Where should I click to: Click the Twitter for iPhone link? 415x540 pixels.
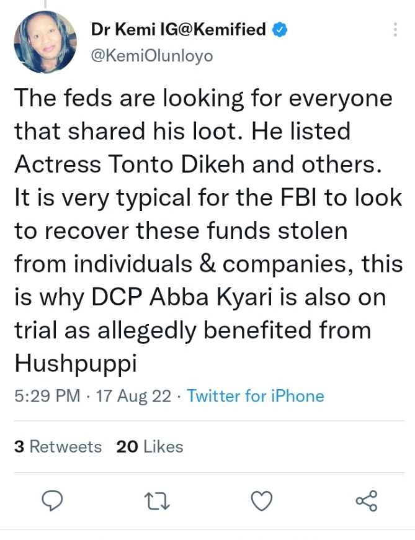[x=255, y=396]
